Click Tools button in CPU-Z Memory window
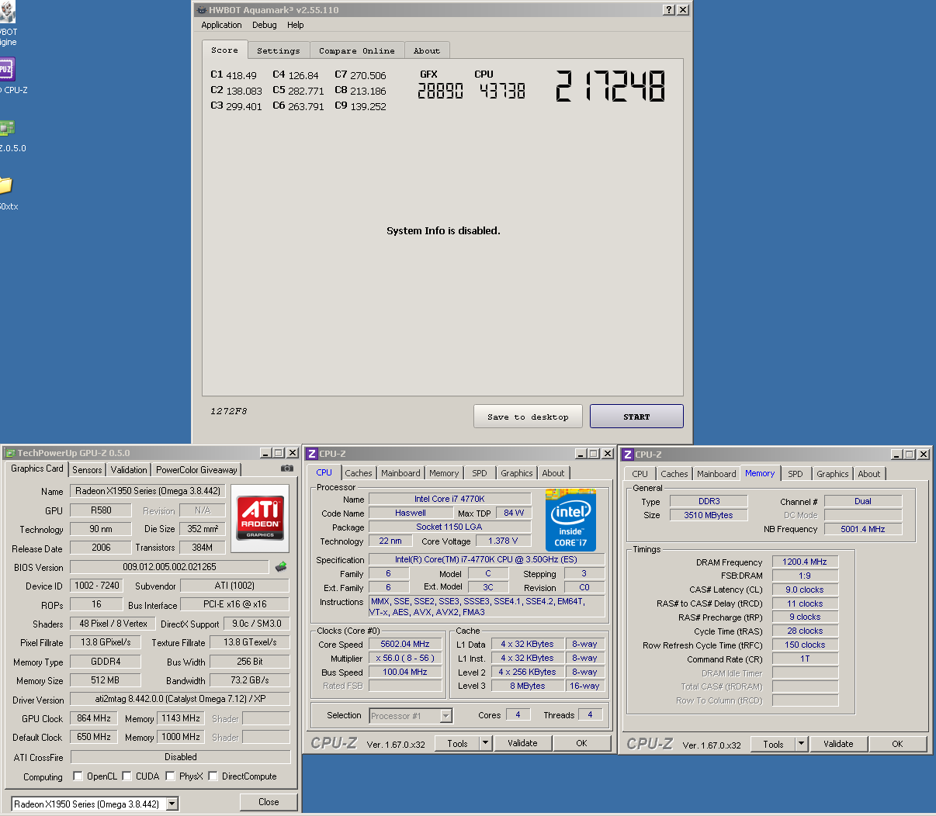Viewport: 936px width, 816px height. pos(774,744)
